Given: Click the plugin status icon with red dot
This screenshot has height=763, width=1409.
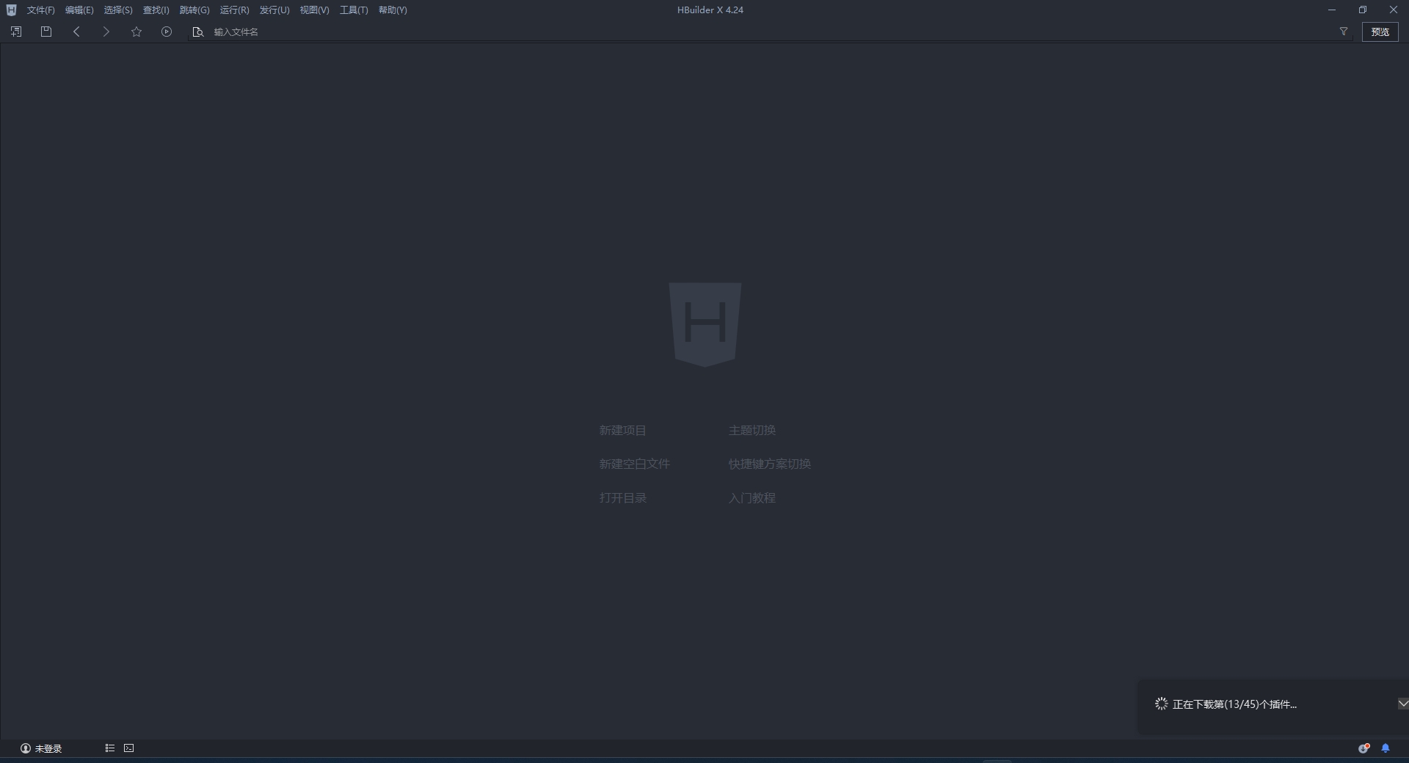Looking at the screenshot, I should coord(1364,748).
